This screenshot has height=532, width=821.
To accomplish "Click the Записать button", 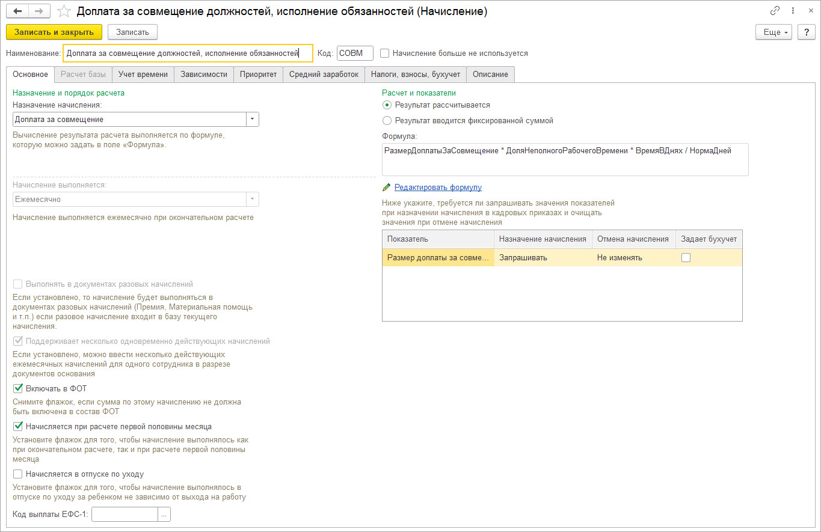I will pos(132,32).
